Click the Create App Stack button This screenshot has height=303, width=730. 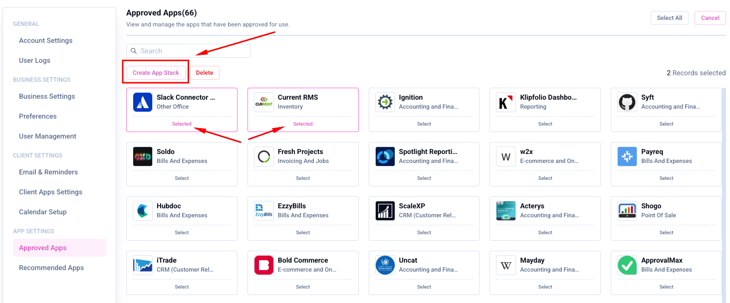pyautogui.click(x=156, y=73)
